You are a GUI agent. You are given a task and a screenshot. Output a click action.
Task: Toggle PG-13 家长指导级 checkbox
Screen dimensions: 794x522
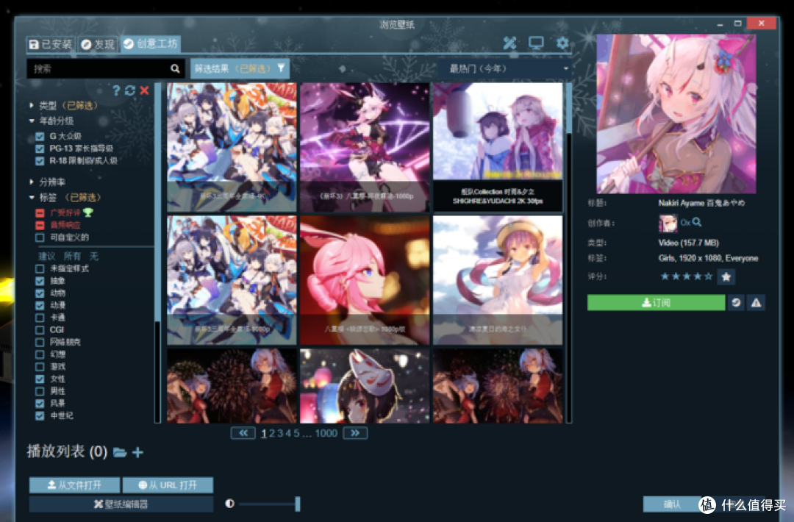(40, 149)
